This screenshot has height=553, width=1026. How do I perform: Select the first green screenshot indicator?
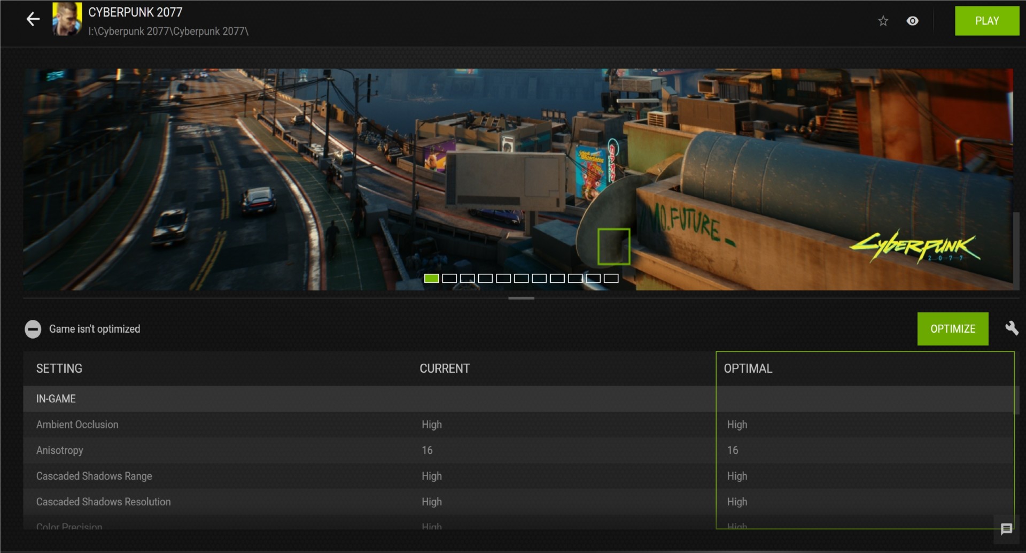pyautogui.click(x=431, y=278)
